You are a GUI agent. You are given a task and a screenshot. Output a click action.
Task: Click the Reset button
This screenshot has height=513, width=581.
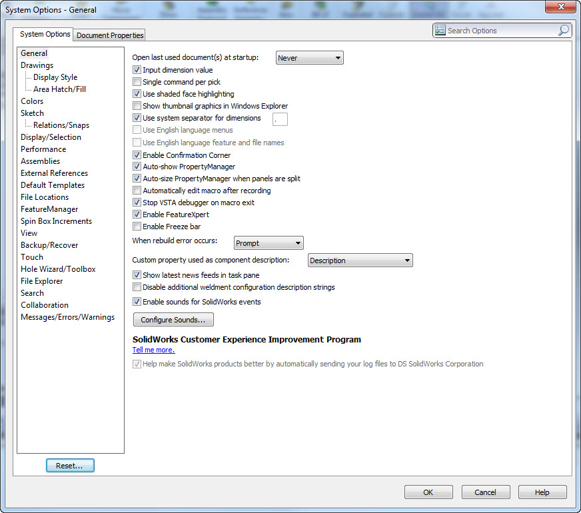(x=70, y=466)
